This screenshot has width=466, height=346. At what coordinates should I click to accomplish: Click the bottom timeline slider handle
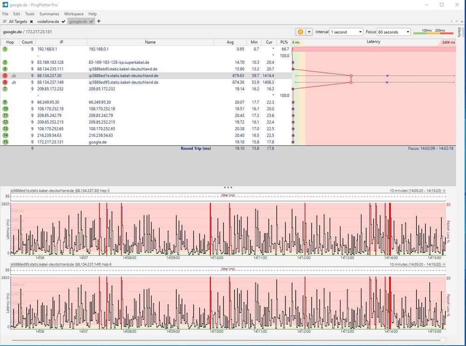[x=443, y=341]
